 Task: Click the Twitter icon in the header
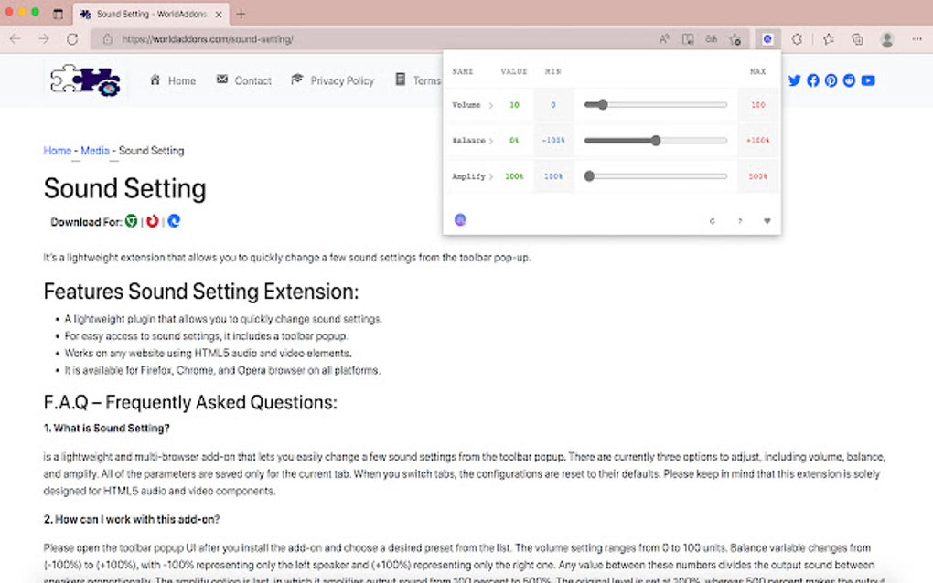click(794, 80)
